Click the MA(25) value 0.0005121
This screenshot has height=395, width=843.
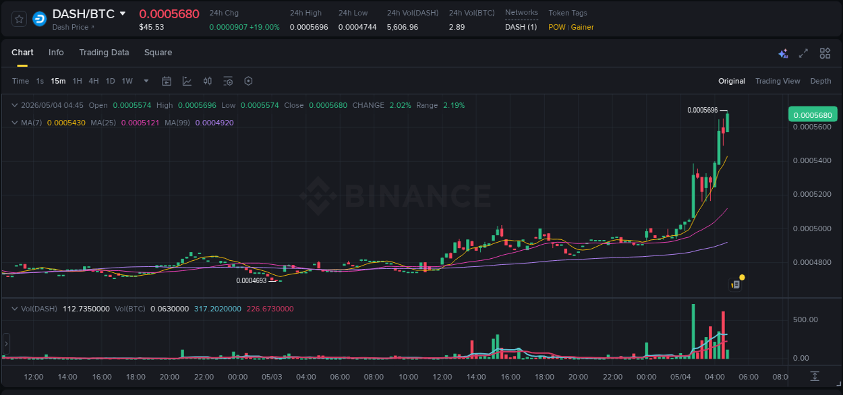140,123
